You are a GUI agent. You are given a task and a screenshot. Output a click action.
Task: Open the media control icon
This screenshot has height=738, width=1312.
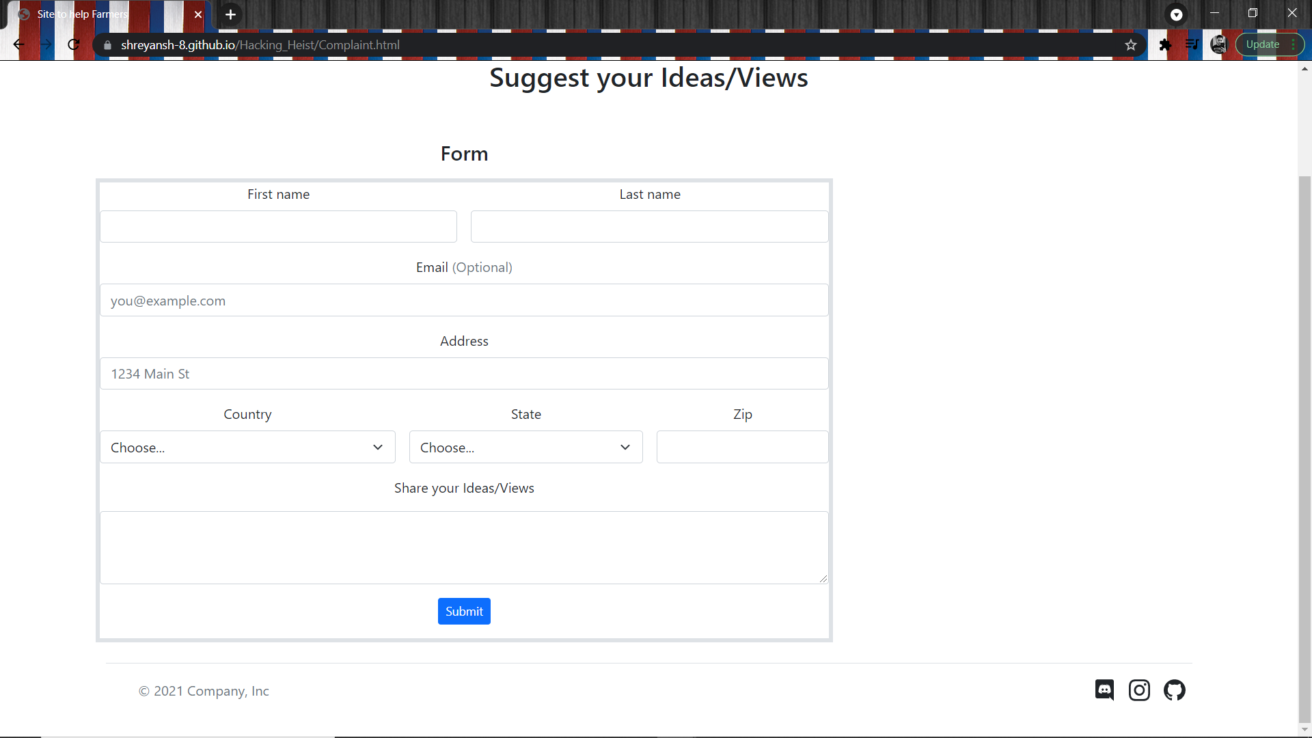point(1192,45)
